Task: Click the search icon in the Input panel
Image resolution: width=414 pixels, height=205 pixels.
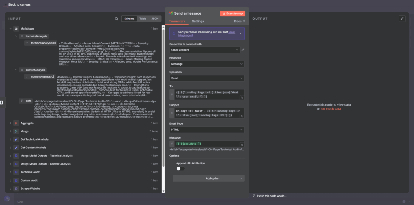Action: tap(116, 19)
